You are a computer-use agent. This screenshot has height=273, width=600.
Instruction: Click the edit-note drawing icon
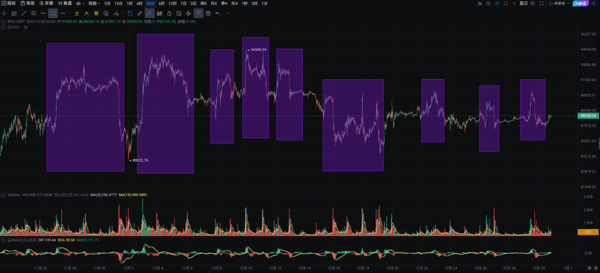tap(179, 13)
